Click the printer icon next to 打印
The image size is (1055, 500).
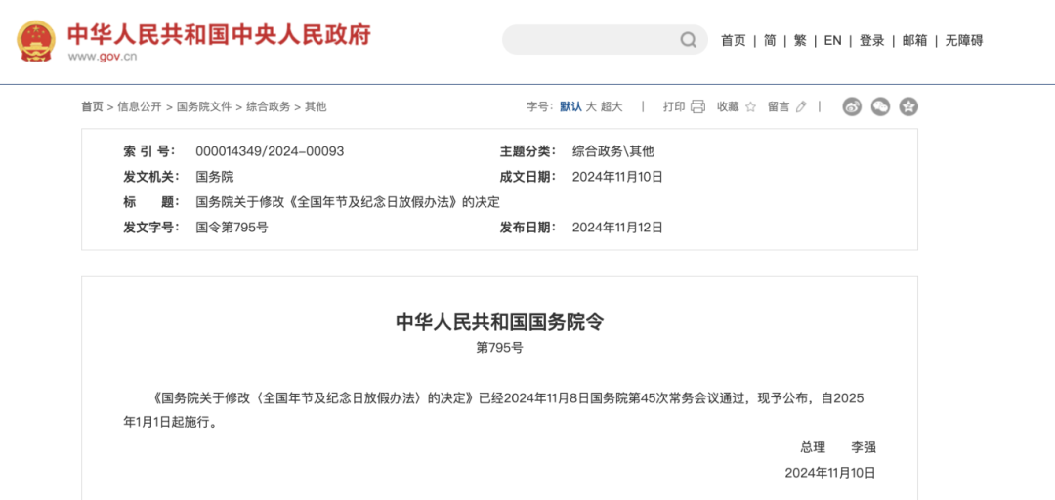pyautogui.click(x=697, y=106)
